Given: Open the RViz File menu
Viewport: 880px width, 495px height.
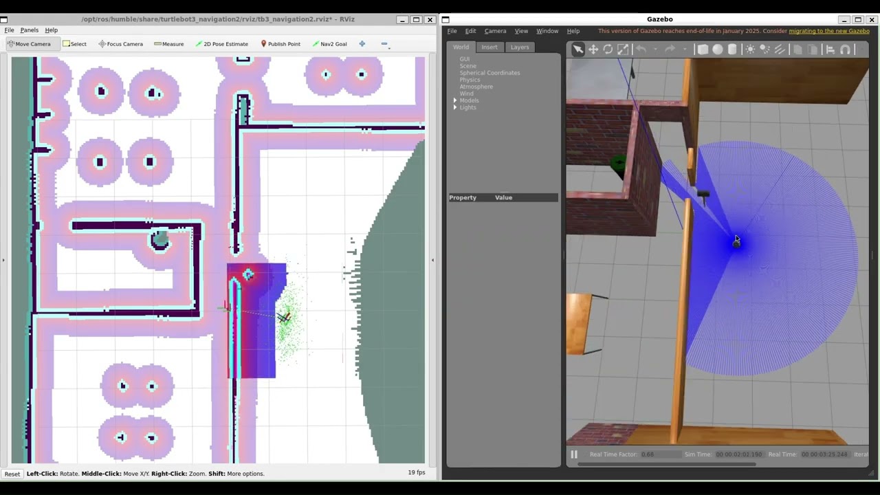Looking at the screenshot, I should click(10, 30).
